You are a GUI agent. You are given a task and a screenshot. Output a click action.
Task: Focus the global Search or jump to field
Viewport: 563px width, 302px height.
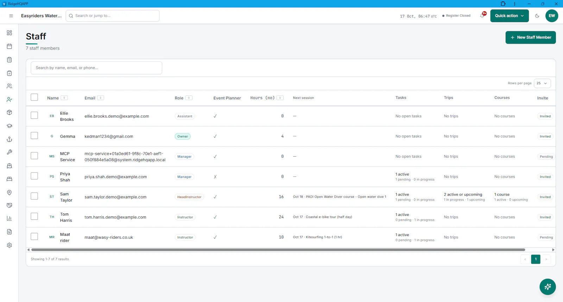[113, 16]
